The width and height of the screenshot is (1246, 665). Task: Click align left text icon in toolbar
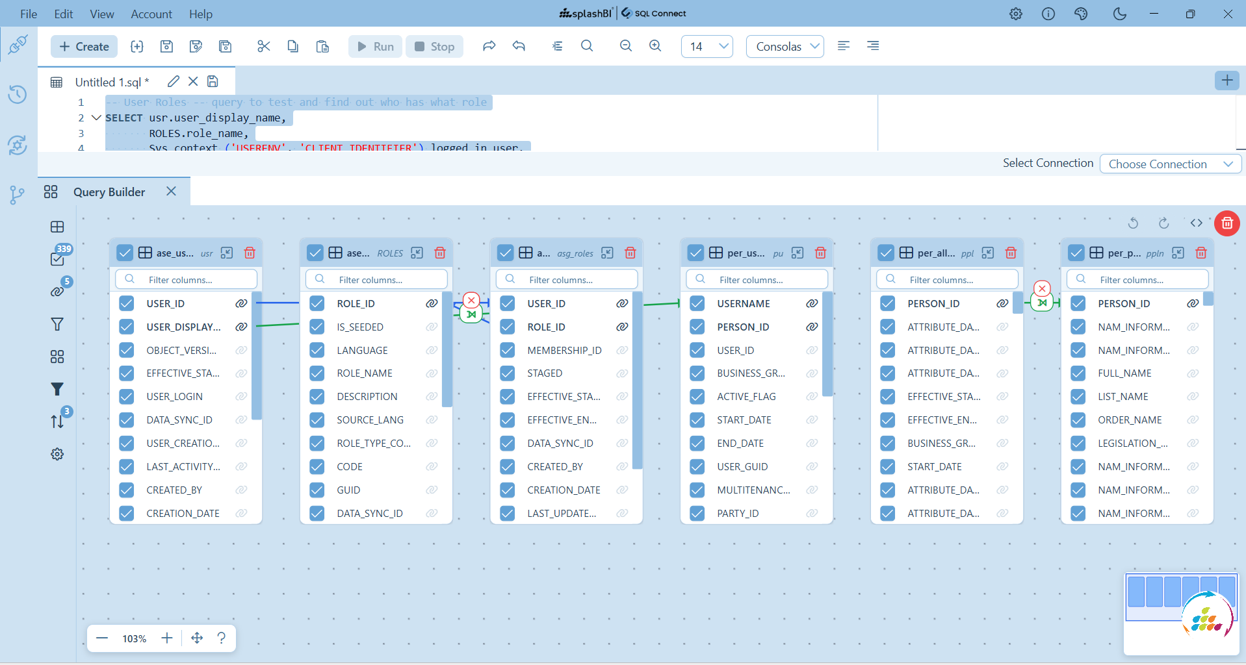coord(844,45)
